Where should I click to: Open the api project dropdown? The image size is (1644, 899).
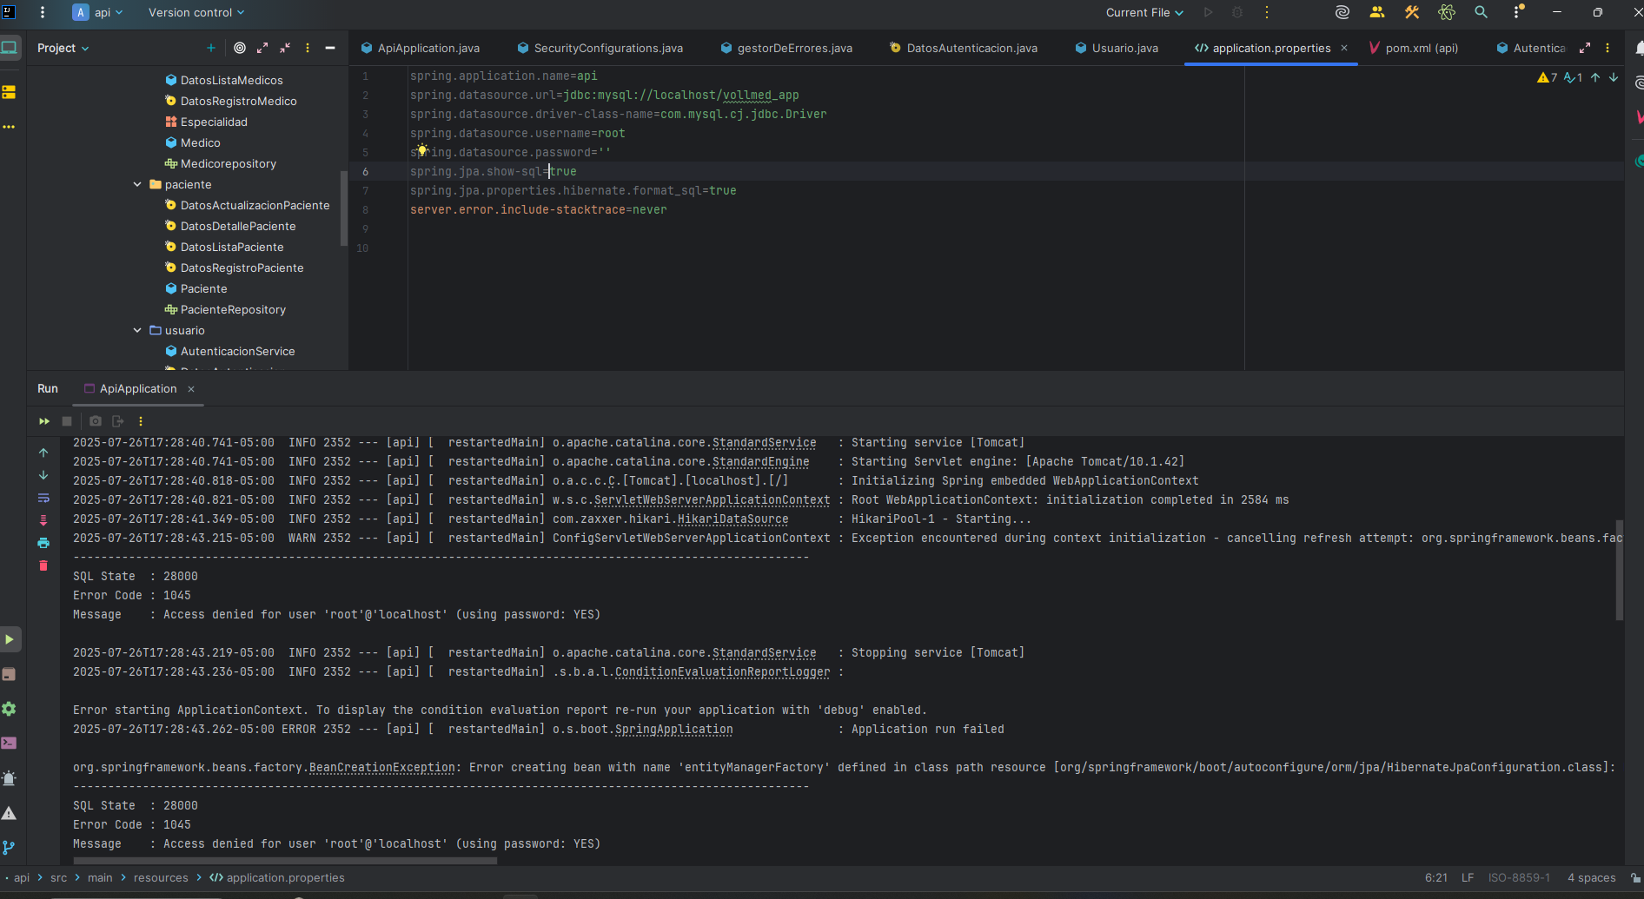pos(97,12)
